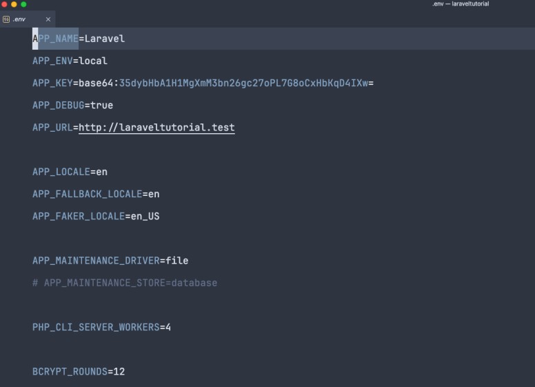Click the http://laraveltutorial.test URL

(x=157, y=128)
